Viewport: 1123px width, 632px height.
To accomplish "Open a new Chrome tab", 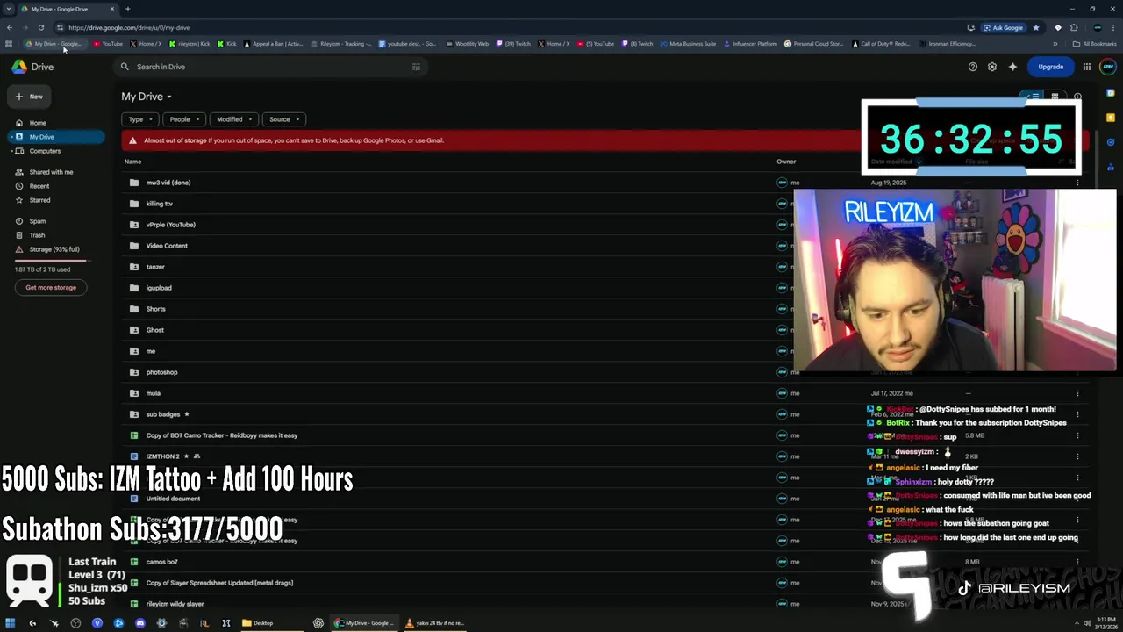I will [127, 9].
